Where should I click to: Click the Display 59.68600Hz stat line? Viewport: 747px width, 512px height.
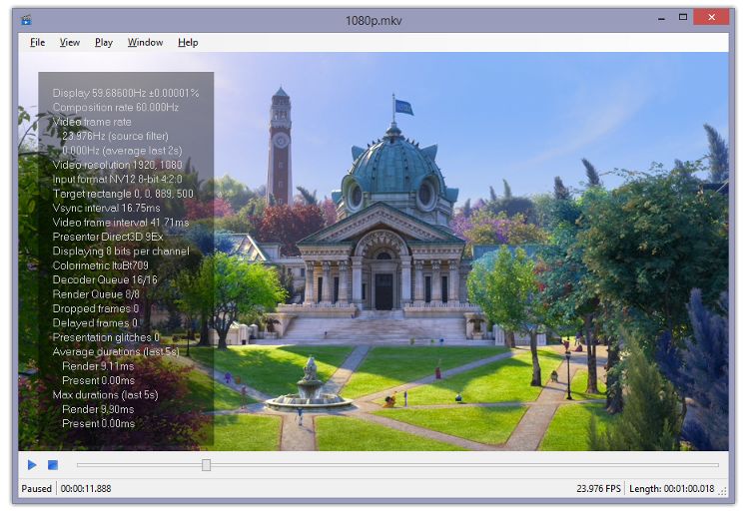click(126, 93)
